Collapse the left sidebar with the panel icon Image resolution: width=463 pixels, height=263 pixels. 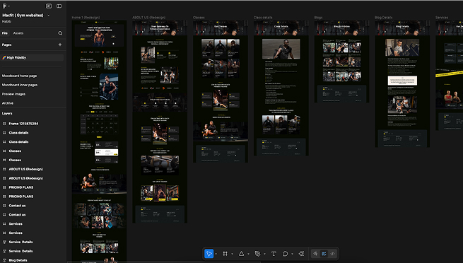click(x=59, y=6)
